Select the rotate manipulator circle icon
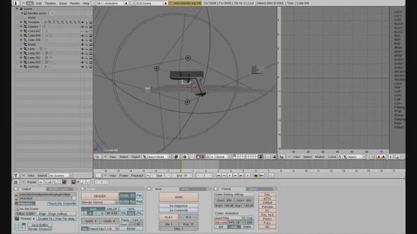 (x=208, y=157)
